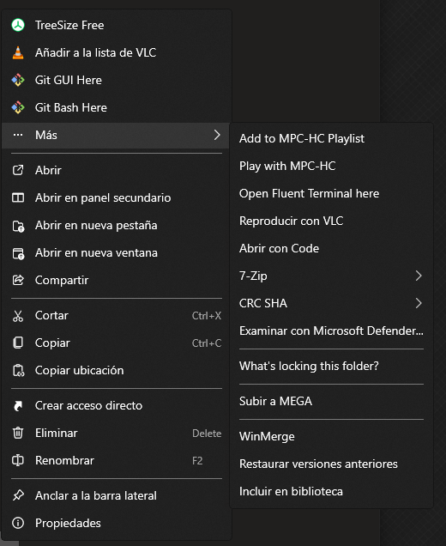
Task: Select Anclar a la barra lateral
Action: 116,496
